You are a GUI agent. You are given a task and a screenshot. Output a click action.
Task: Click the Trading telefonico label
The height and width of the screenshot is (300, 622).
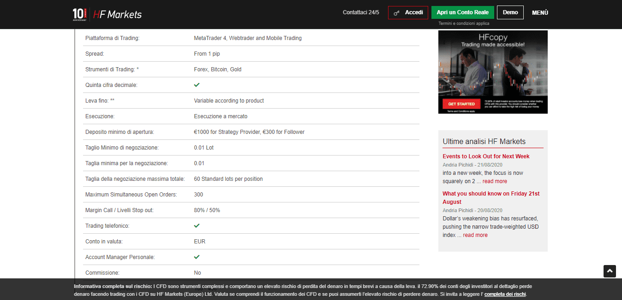pyautogui.click(x=107, y=226)
